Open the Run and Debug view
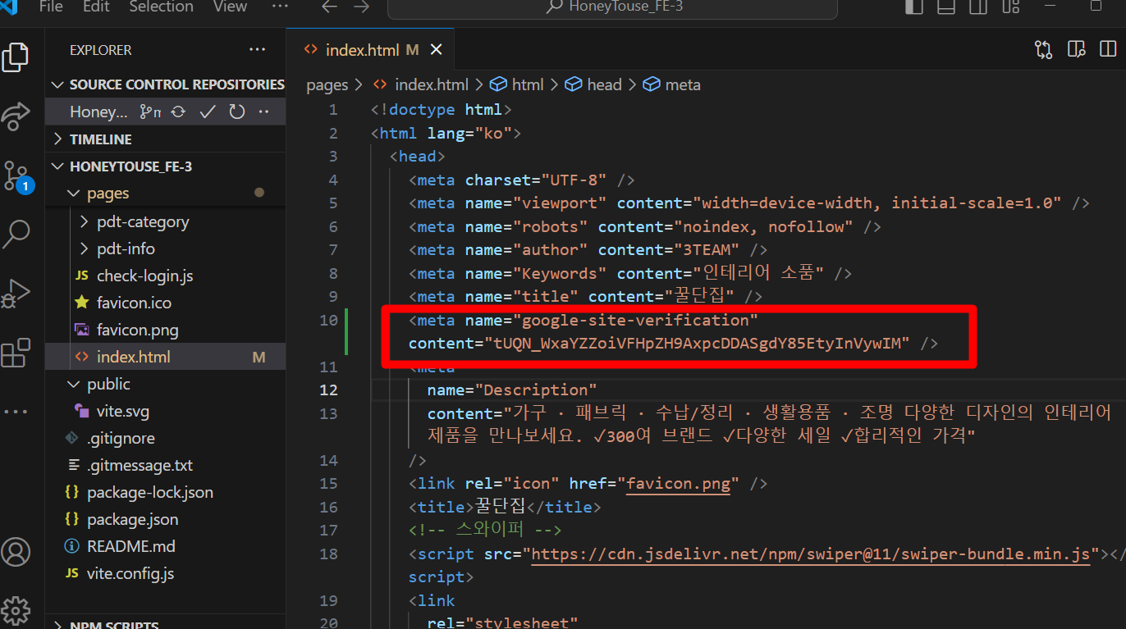The image size is (1126, 629). point(16,294)
